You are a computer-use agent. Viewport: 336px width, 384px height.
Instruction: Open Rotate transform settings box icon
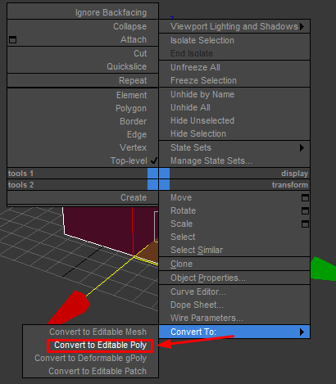305,210
